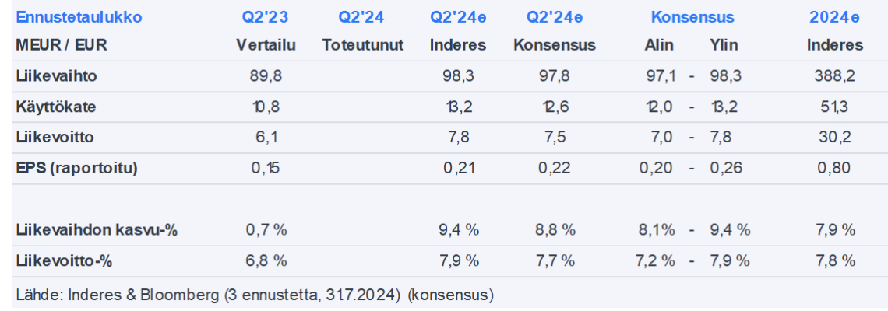Select the Q2'23 Liikevaihto value 89,8
Image resolution: width=888 pixels, height=311 pixels.
(266, 76)
